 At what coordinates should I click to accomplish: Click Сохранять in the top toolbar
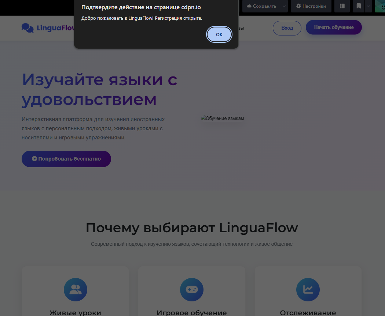tap(265, 6)
